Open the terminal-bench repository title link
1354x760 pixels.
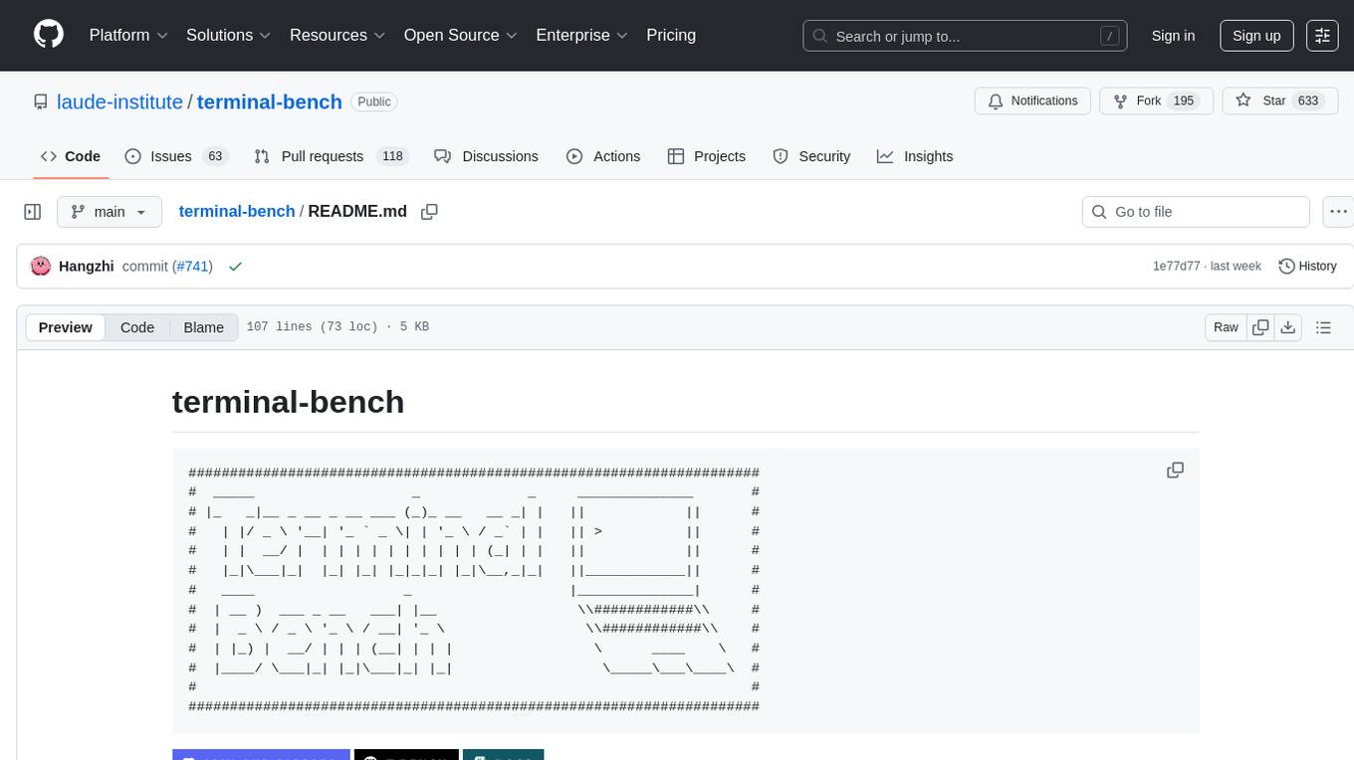click(x=270, y=101)
